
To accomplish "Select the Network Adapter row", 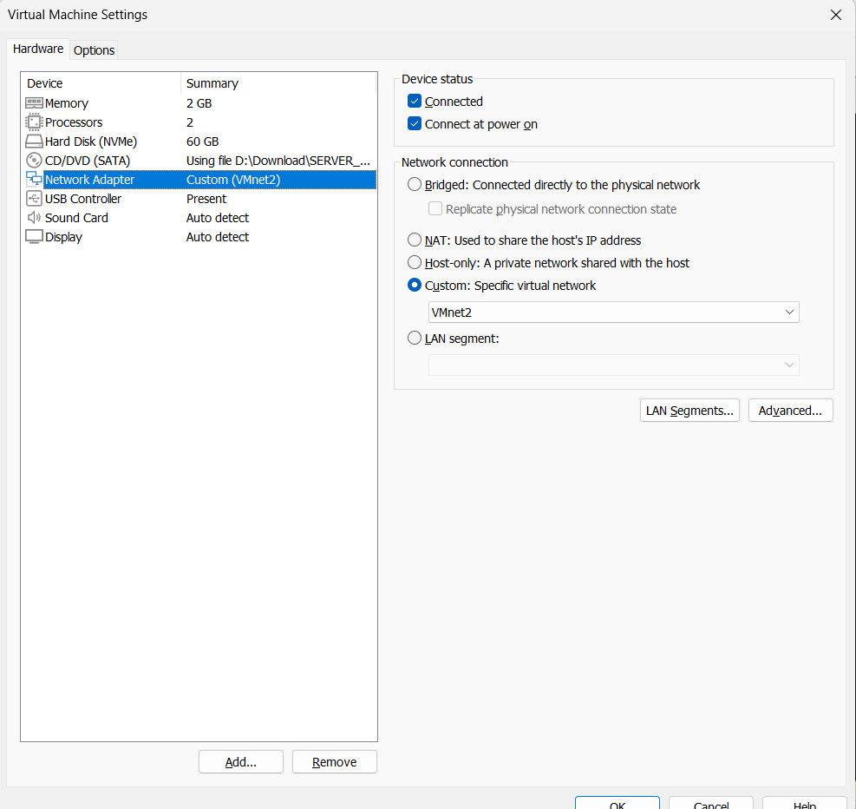I will pos(199,180).
